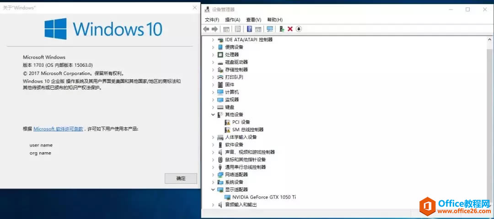Expand the IDE ATA/ATAPI 控制器 node
Image resolution: width=494 pixels, height=219 pixels.
pos(213,40)
